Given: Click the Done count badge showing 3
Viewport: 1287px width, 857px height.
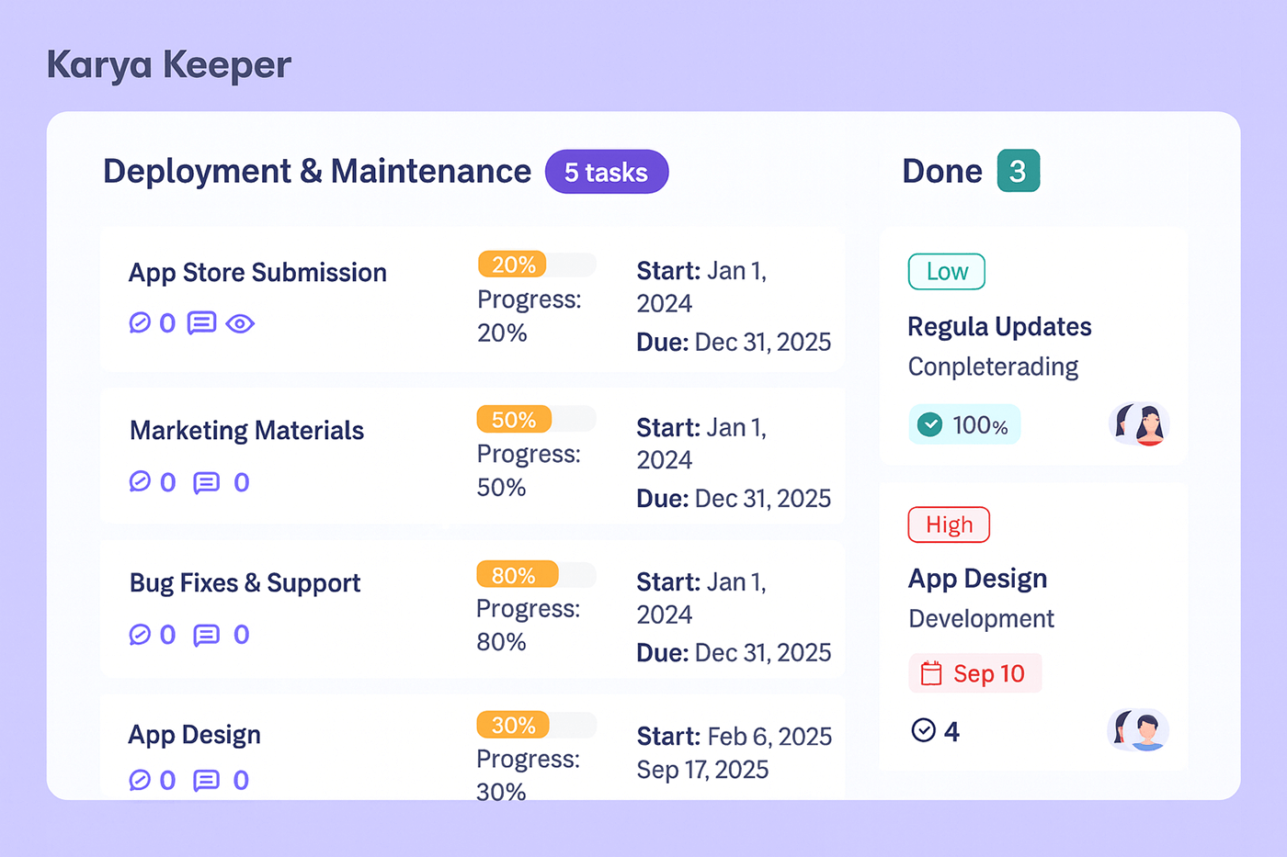Looking at the screenshot, I should [x=1019, y=170].
